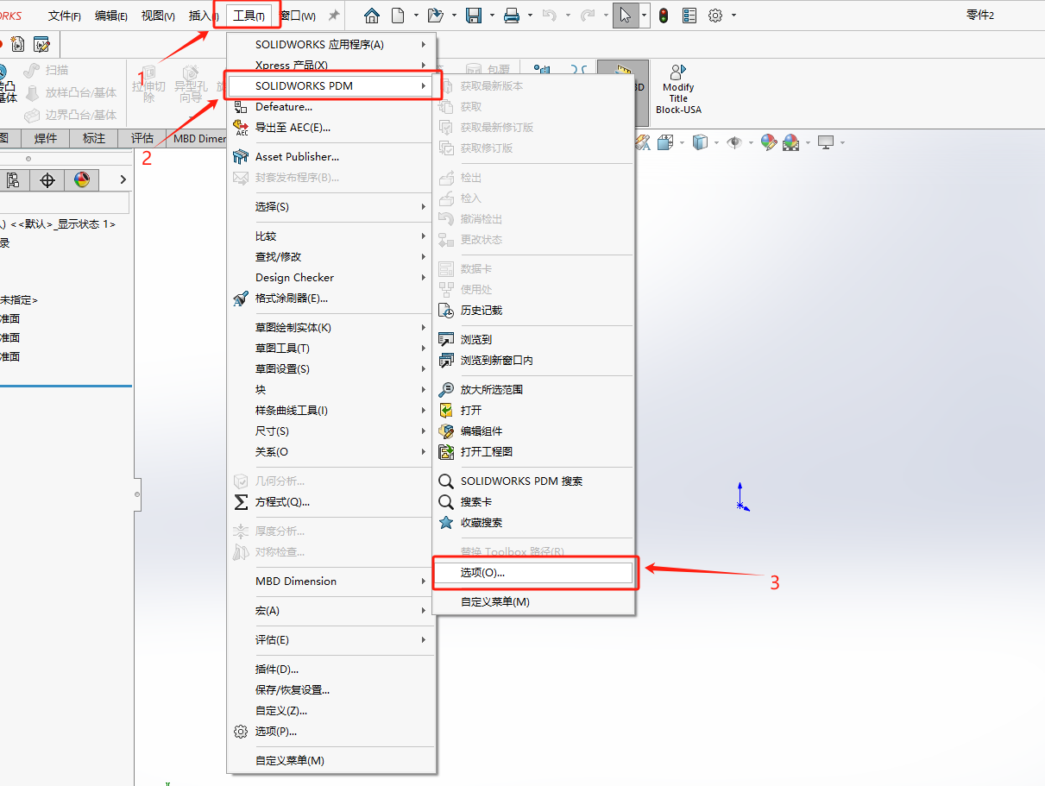Select 选项(O)... in the PDM submenu
The height and width of the screenshot is (786, 1045).
pyautogui.click(x=482, y=572)
